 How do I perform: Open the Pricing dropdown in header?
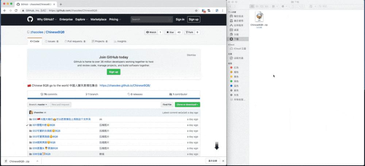click(115, 20)
